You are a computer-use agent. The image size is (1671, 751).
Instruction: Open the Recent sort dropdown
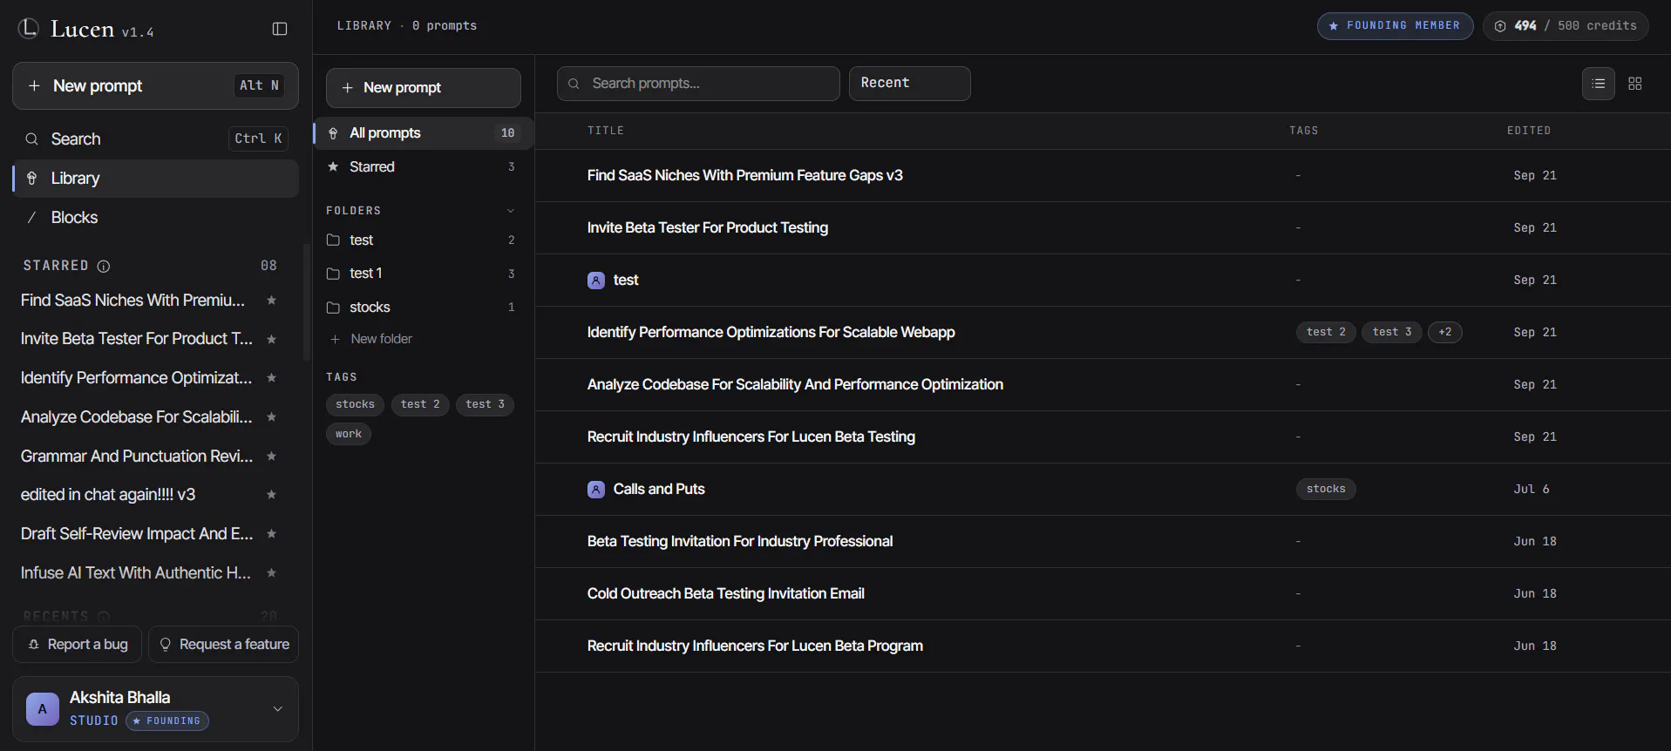click(x=909, y=84)
